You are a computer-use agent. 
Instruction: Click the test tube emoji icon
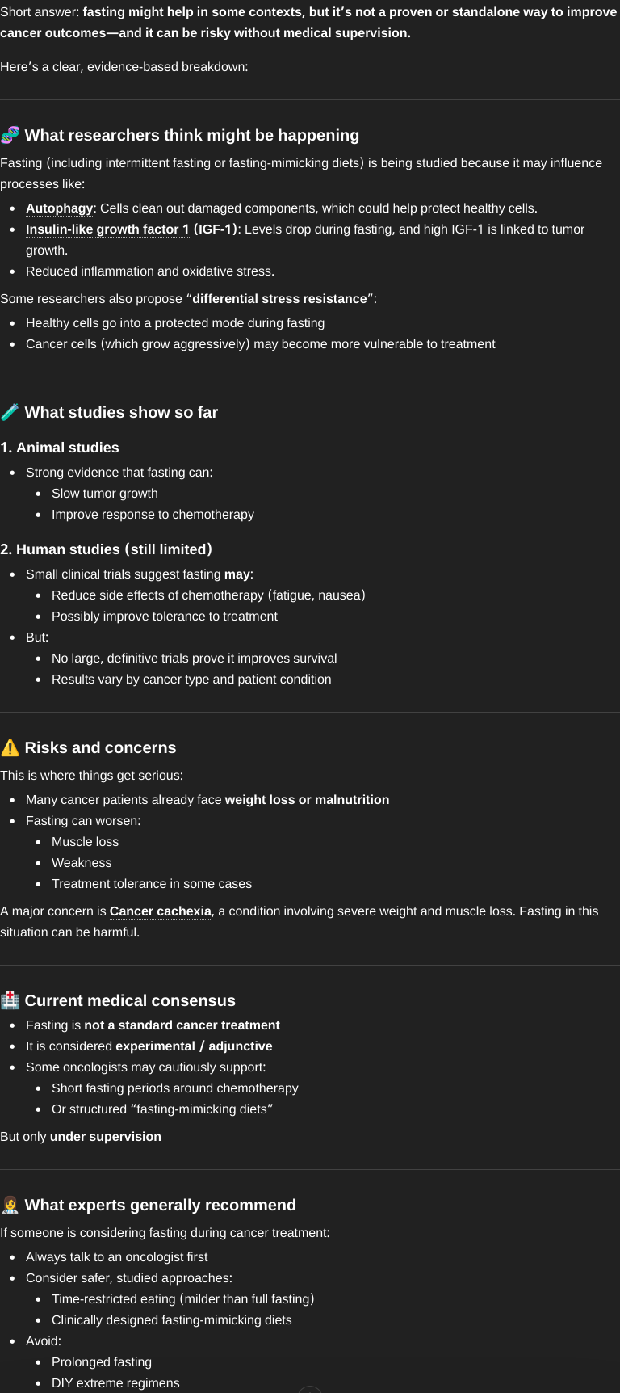point(10,412)
